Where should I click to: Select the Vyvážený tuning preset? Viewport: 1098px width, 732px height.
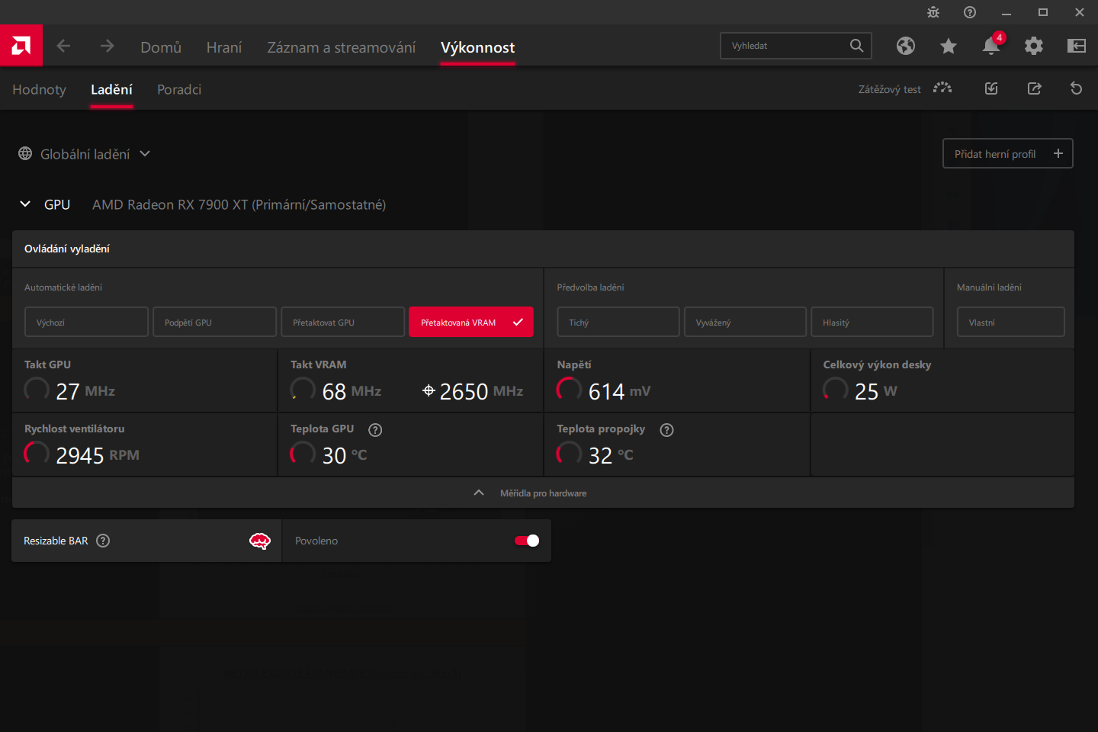(745, 322)
